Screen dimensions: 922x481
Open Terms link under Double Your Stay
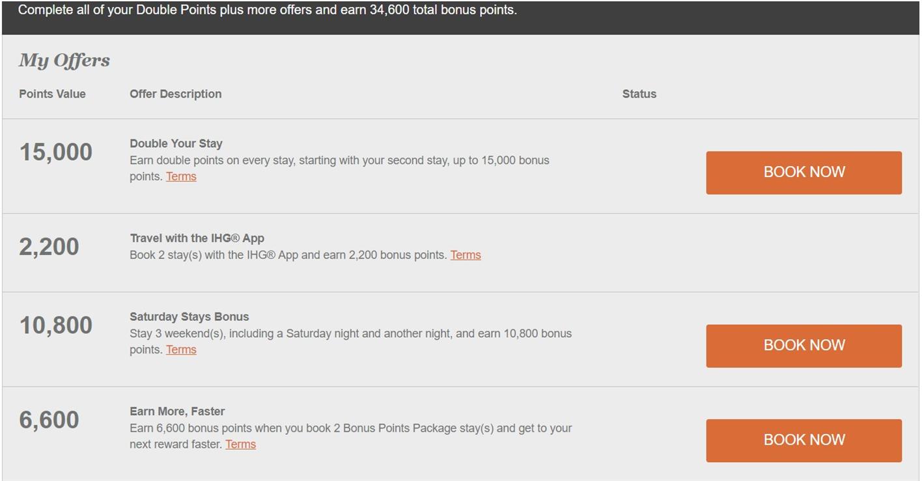(181, 176)
